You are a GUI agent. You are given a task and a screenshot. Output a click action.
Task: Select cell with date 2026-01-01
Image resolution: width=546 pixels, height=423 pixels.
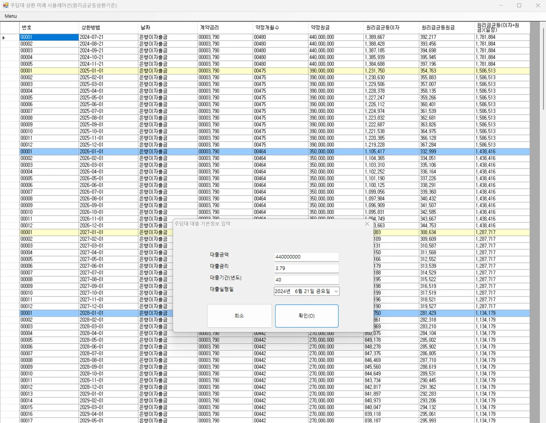click(x=108, y=152)
